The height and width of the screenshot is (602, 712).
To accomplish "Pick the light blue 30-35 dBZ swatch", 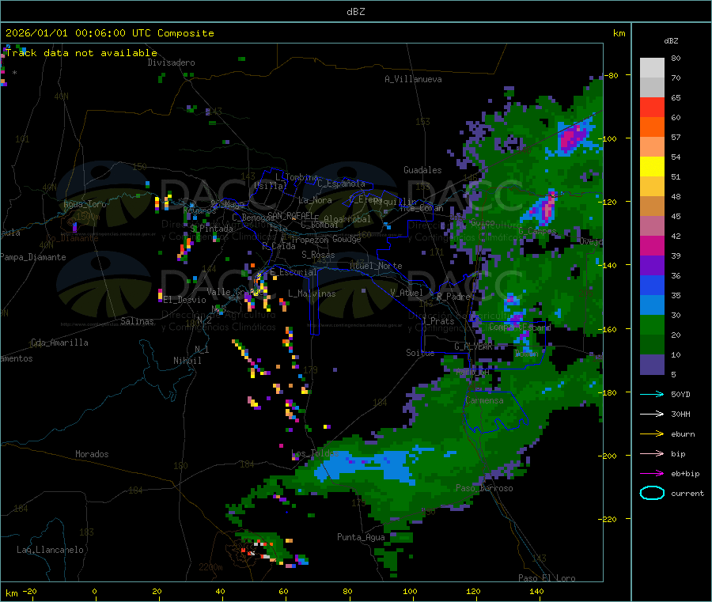I will click(x=652, y=305).
